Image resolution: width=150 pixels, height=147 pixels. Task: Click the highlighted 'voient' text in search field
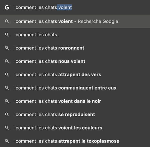[x=65, y=7]
